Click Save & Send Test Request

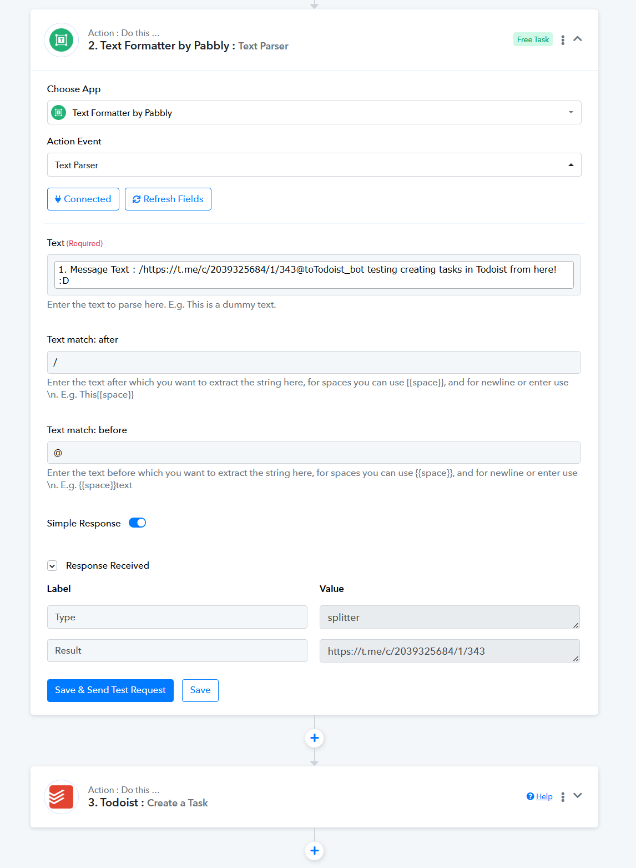[x=110, y=690]
